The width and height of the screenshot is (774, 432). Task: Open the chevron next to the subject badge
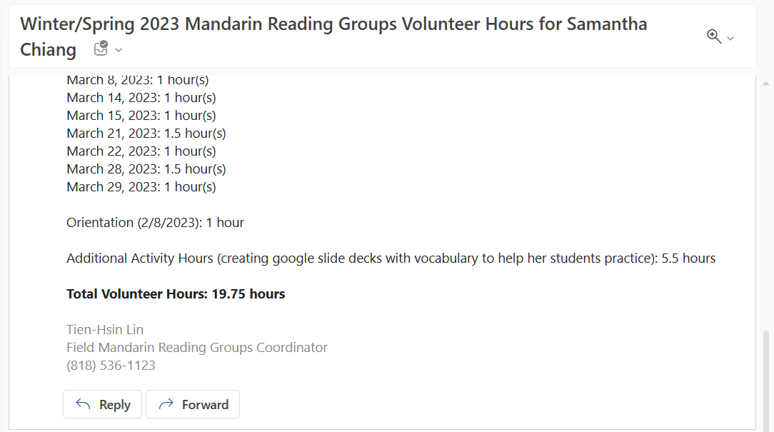click(119, 50)
